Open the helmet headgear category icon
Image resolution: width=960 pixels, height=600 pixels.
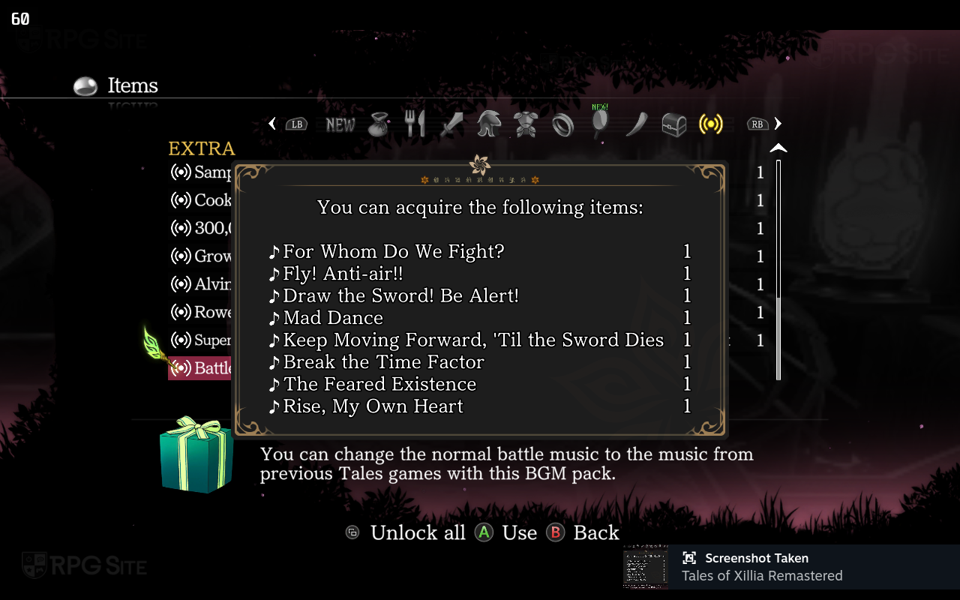tap(488, 124)
